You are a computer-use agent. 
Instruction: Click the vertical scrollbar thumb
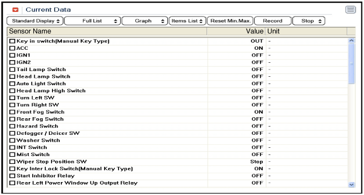click(352, 64)
